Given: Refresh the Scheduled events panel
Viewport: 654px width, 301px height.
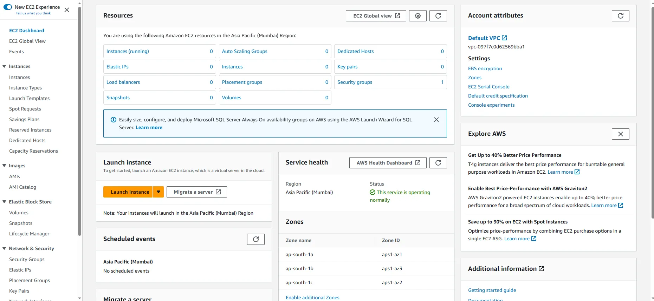Looking at the screenshot, I should click(256, 239).
